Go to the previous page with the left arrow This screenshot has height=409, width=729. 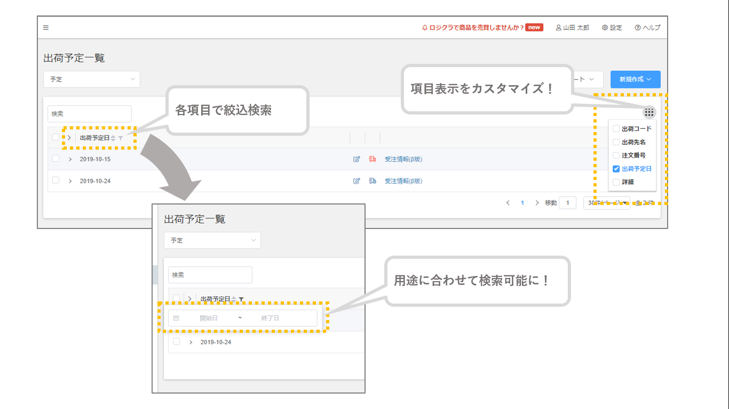tap(508, 203)
